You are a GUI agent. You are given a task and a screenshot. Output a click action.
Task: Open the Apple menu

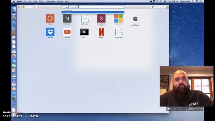click(14, 1)
